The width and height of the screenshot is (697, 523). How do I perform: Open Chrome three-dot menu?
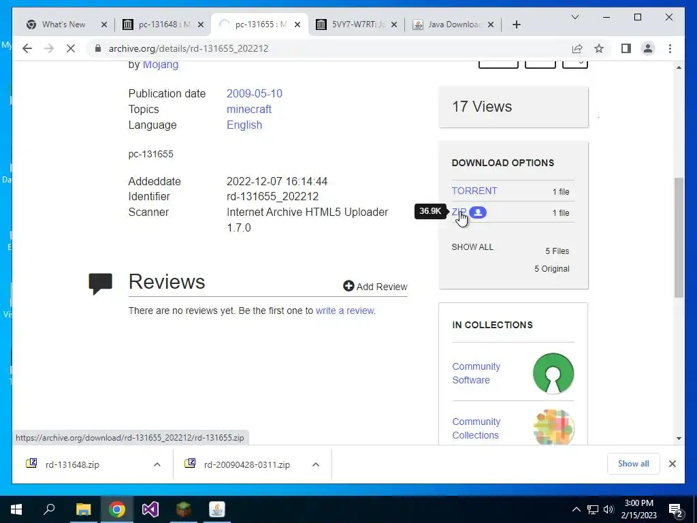pos(670,48)
